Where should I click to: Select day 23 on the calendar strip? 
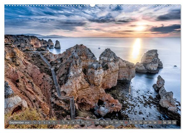pyautogui.click(x=141, y=123)
